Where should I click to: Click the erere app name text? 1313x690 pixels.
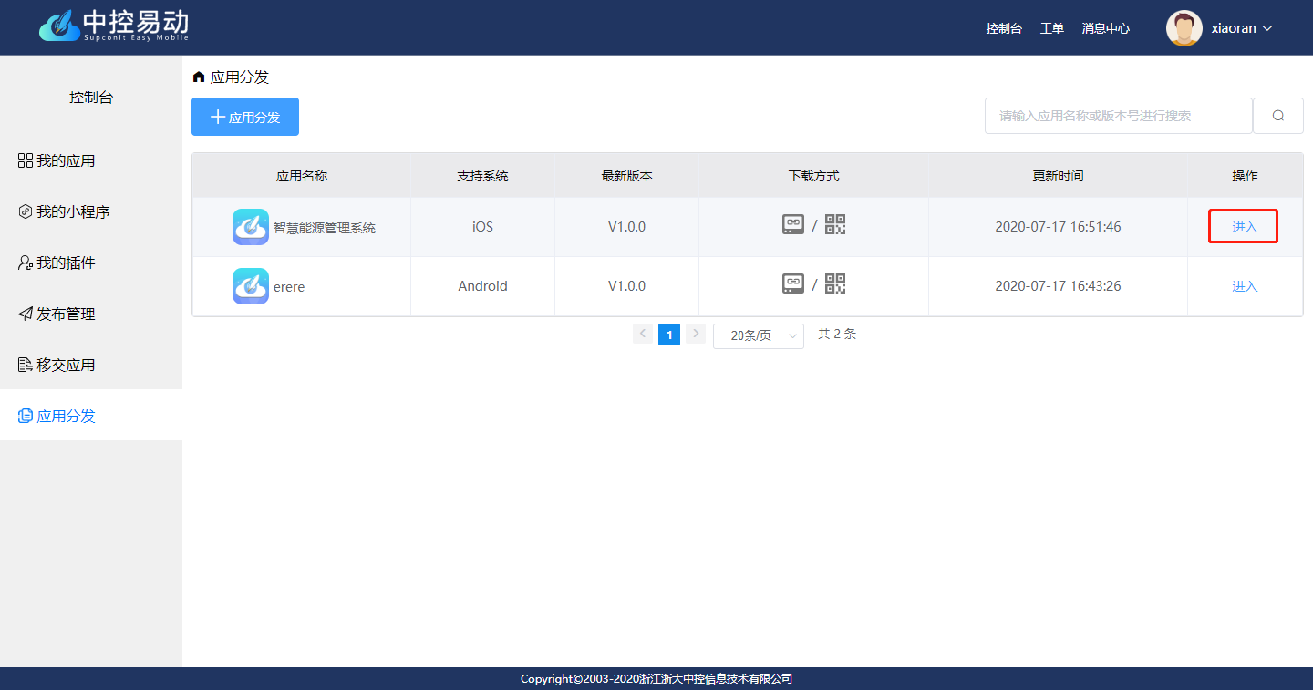289,287
